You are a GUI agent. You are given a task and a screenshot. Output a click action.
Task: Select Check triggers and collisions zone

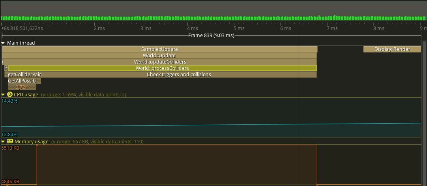(179, 74)
